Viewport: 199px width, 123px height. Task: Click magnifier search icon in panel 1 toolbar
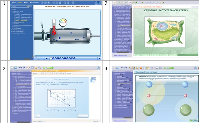pos(65,3)
